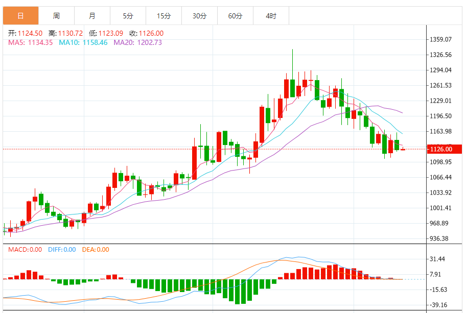Click the 开 opening price readout
The width and height of the screenshot is (466, 313).
pos(25,33)
